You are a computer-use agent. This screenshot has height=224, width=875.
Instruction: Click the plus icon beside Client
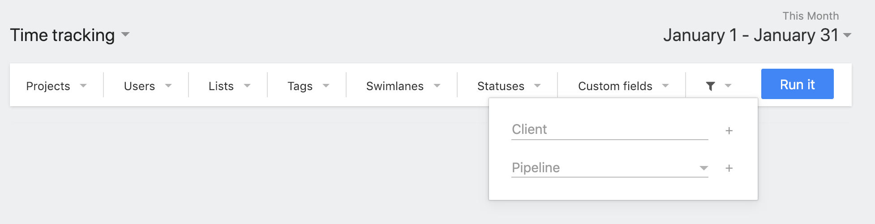[729, 131]
